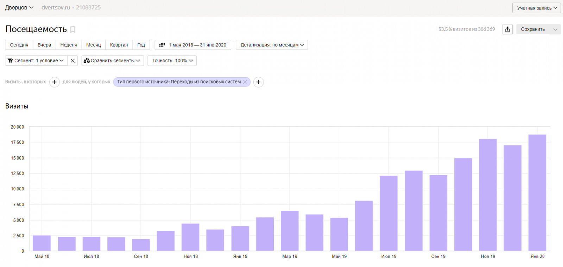Open the Учетная запись menu

pos(537,8)
